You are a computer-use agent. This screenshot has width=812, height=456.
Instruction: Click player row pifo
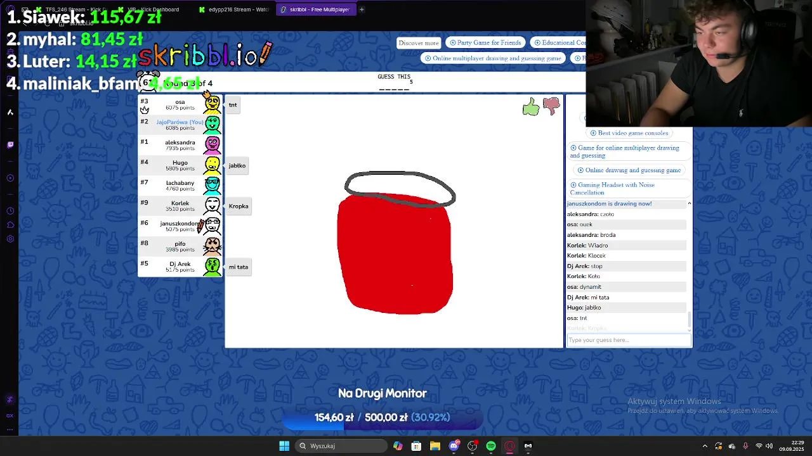(x=180, y=246)
